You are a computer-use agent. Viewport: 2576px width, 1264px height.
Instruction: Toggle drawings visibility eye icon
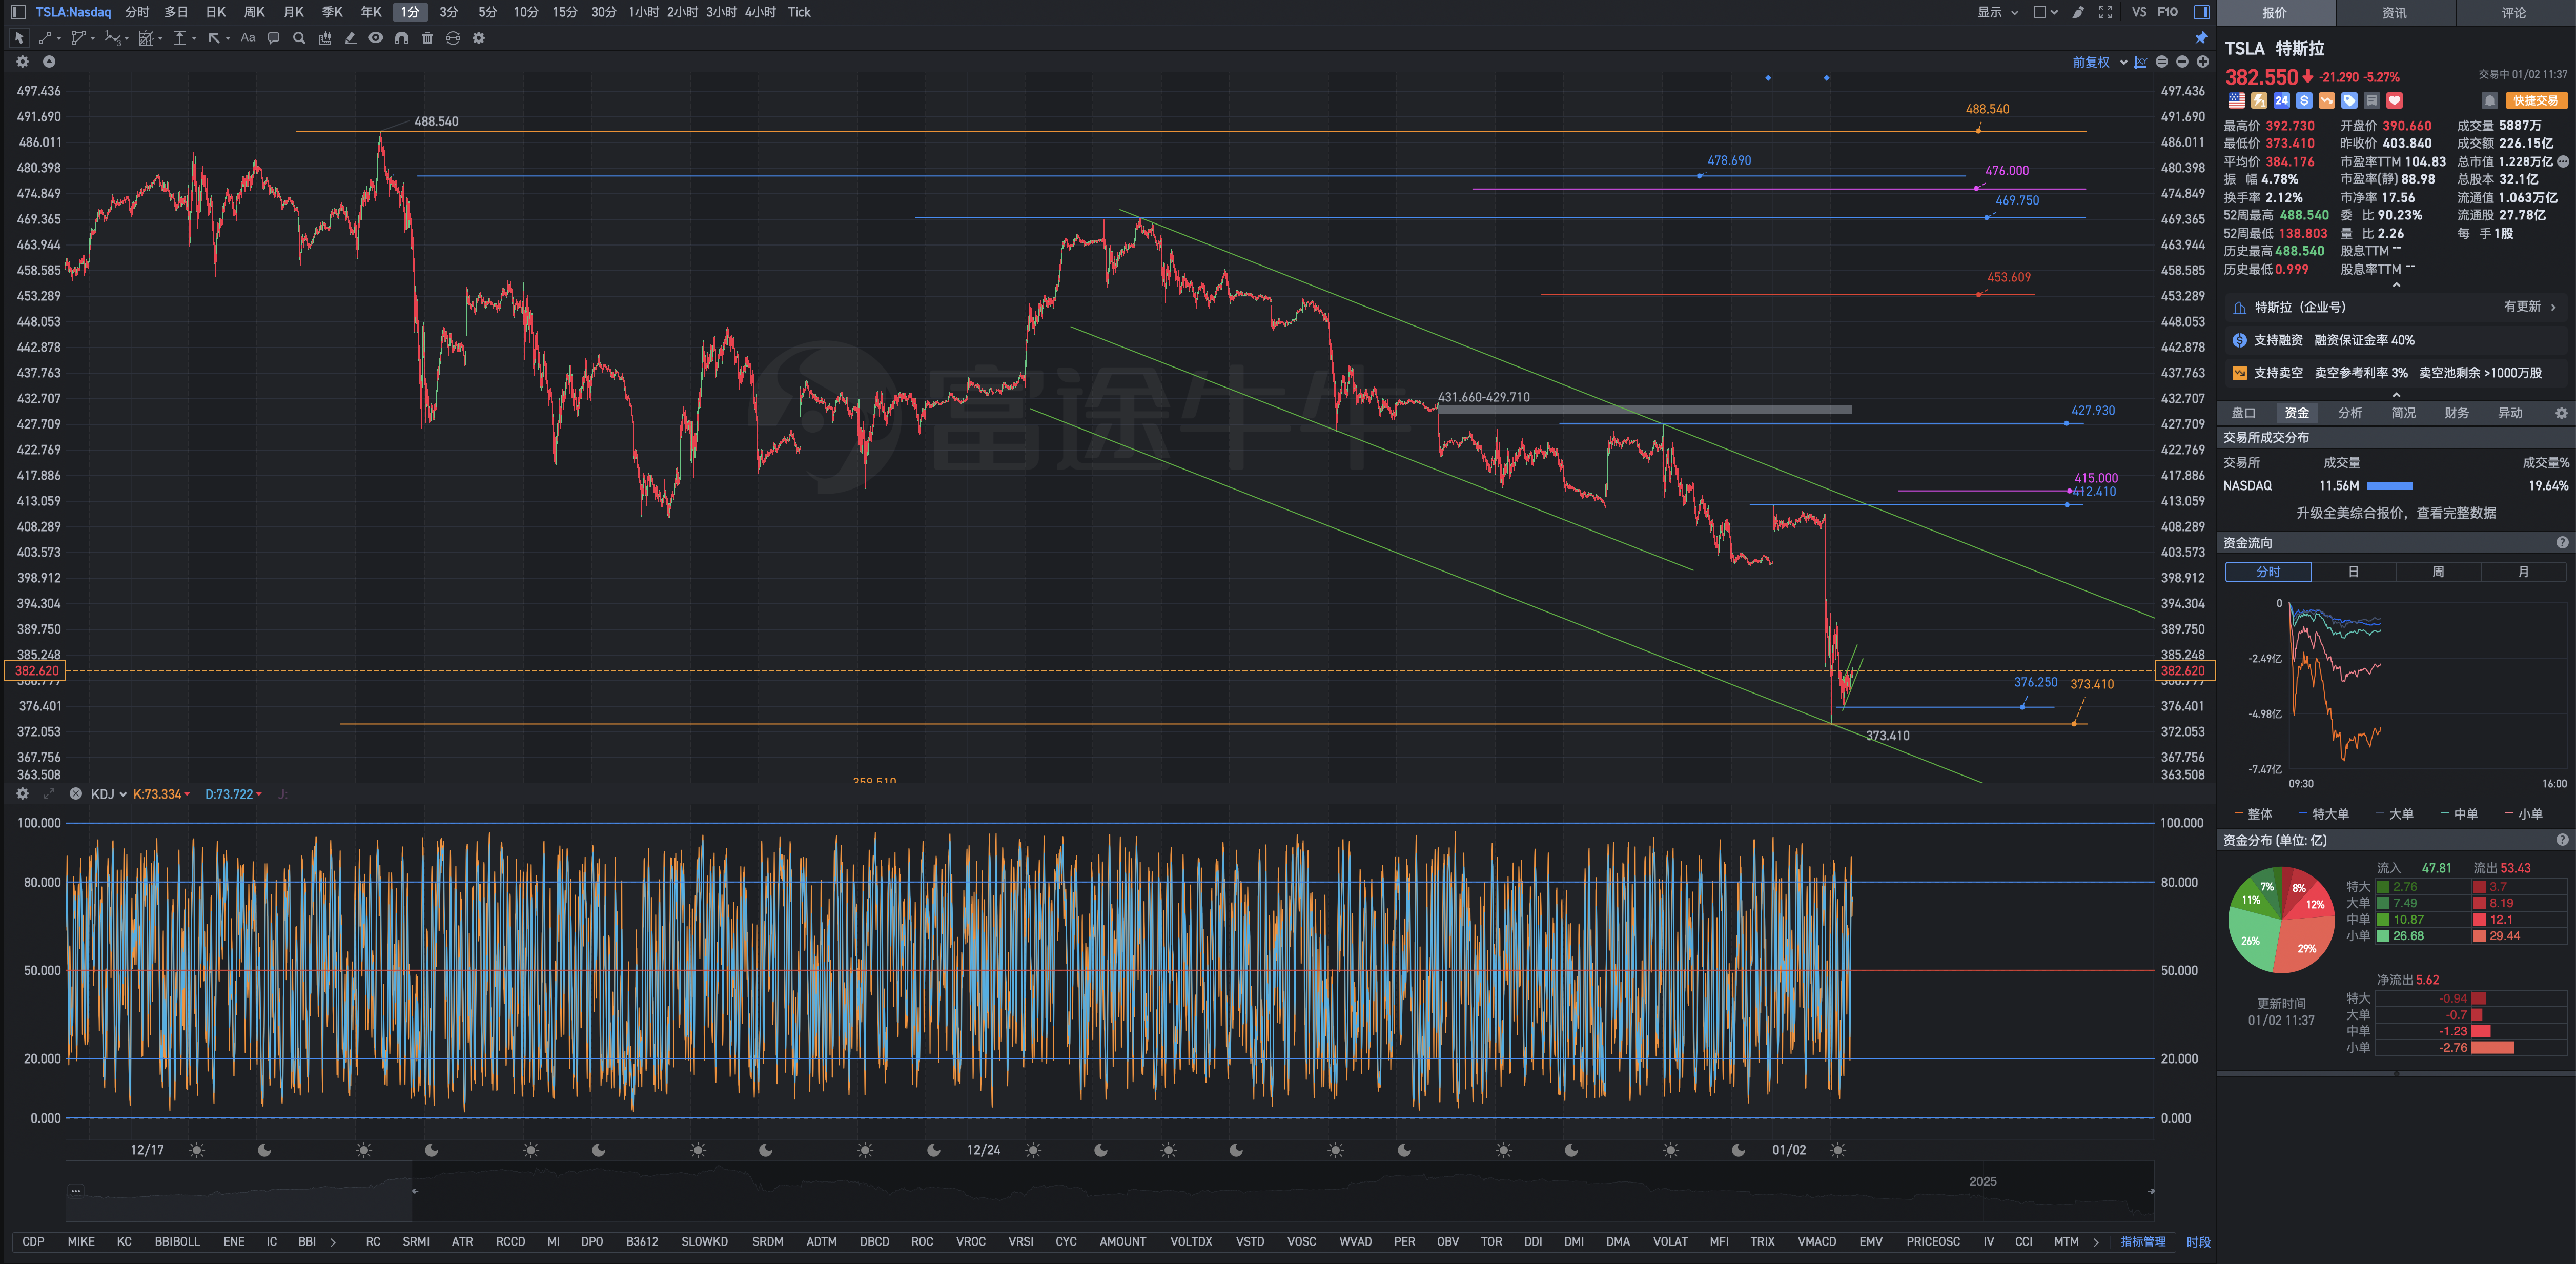pyautogui.click(x=375, y=38)
